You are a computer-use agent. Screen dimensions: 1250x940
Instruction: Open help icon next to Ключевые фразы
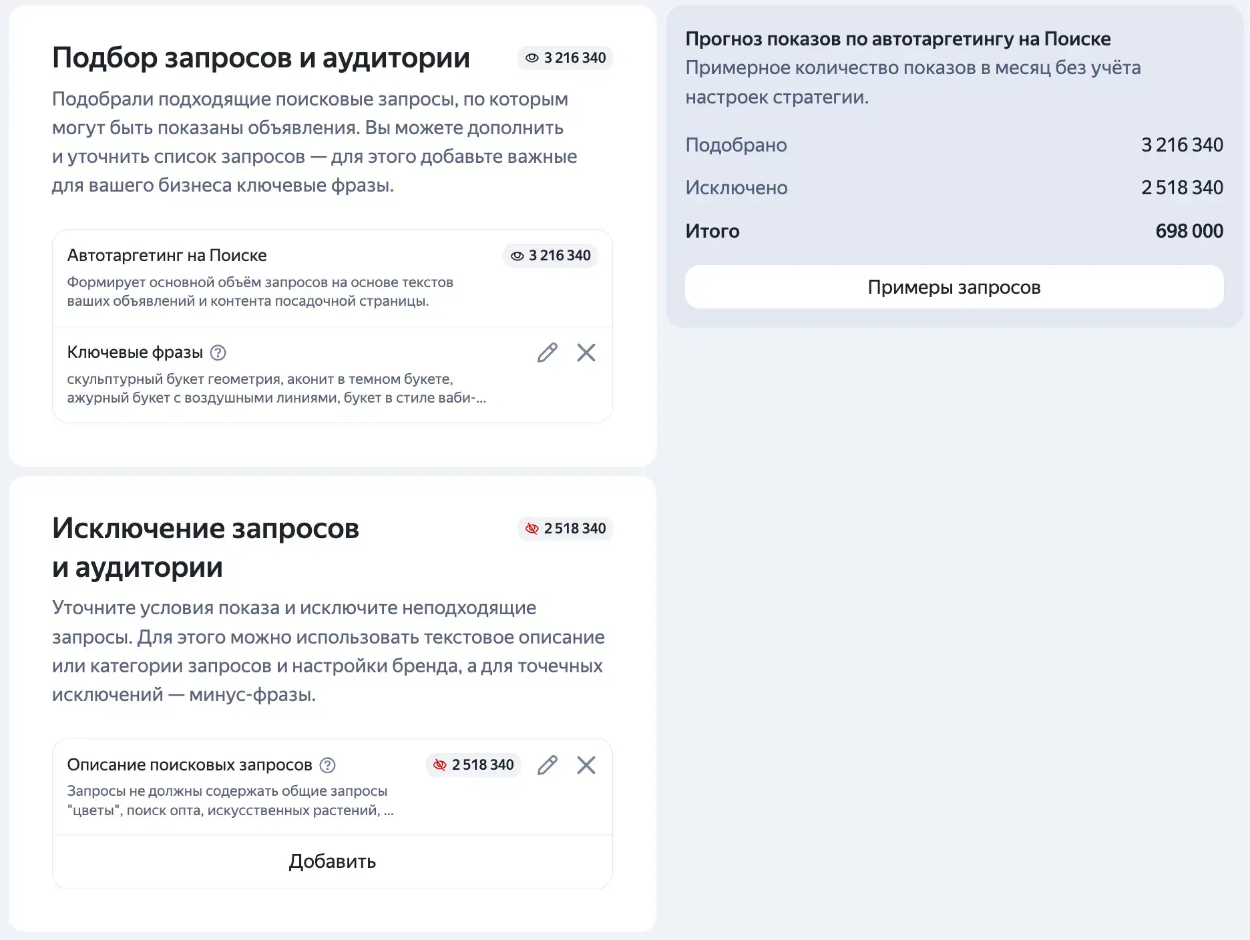[x=218, y=352]
